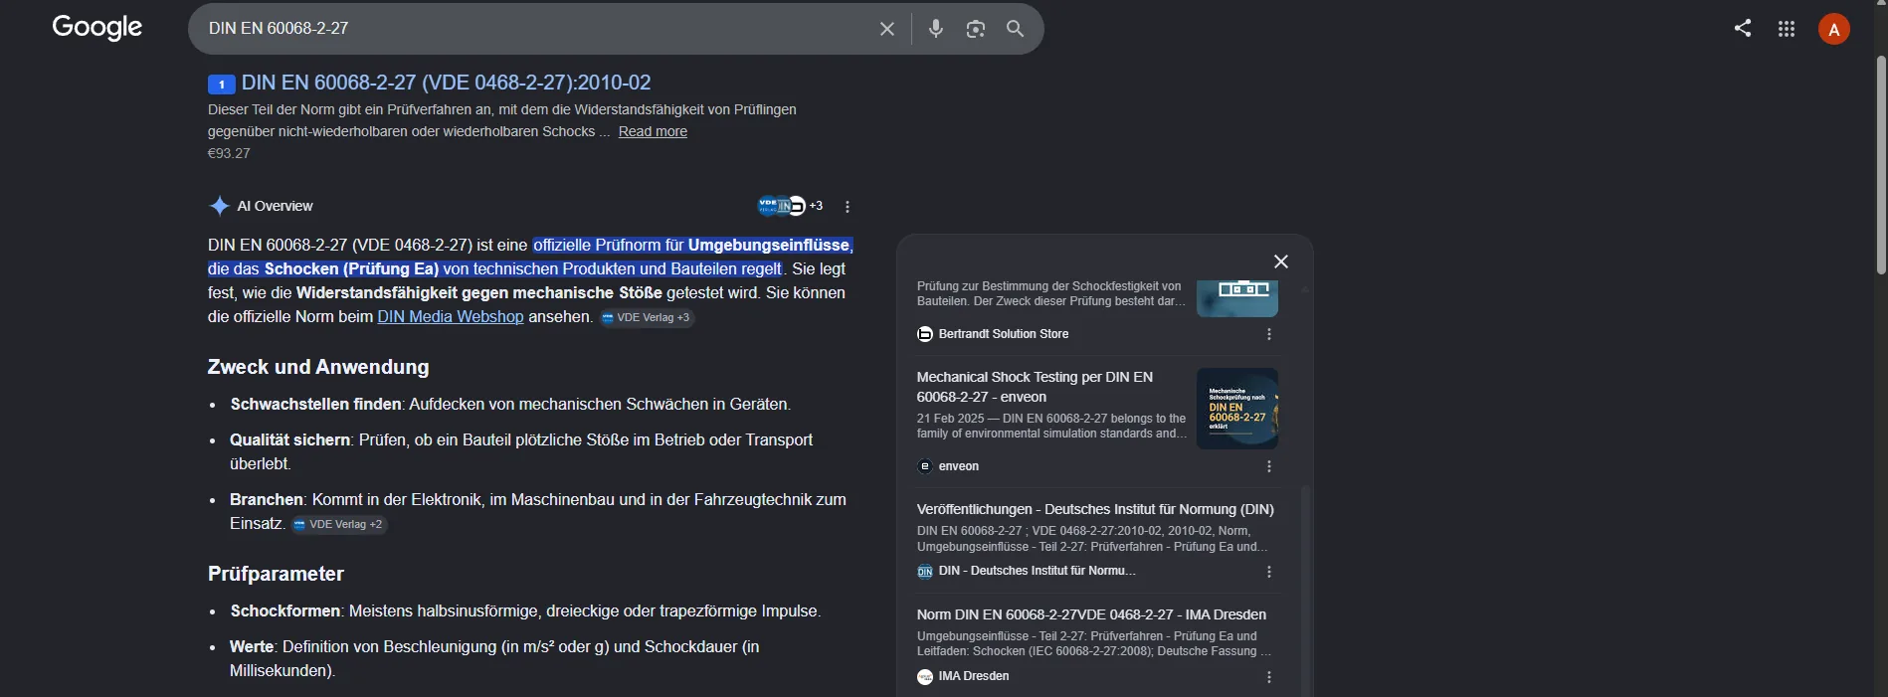Click the price text €93.27
This screenshot has height=697, width=1888.
[229, 153]
